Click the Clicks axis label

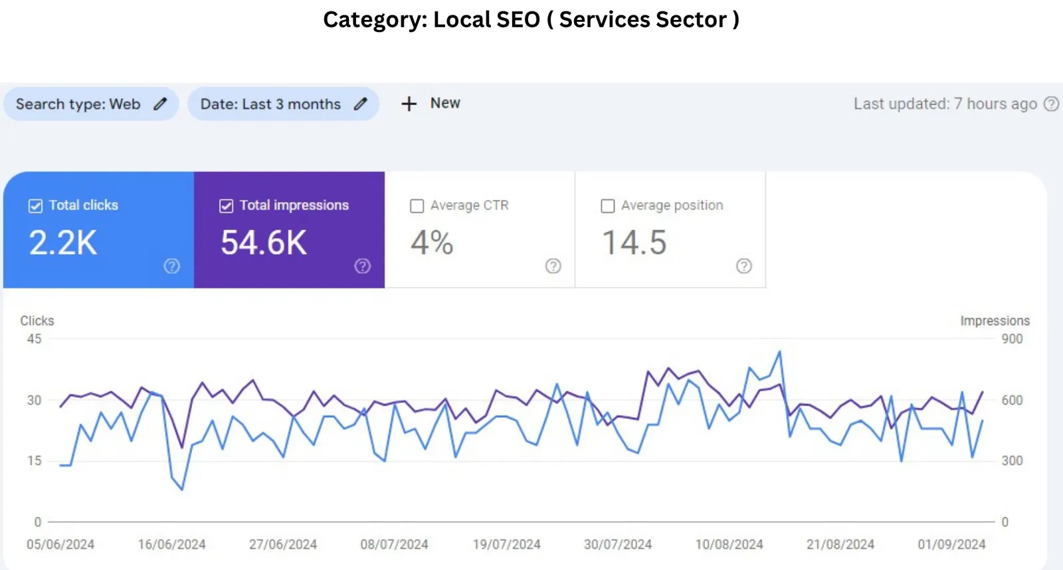coord(37,321)
